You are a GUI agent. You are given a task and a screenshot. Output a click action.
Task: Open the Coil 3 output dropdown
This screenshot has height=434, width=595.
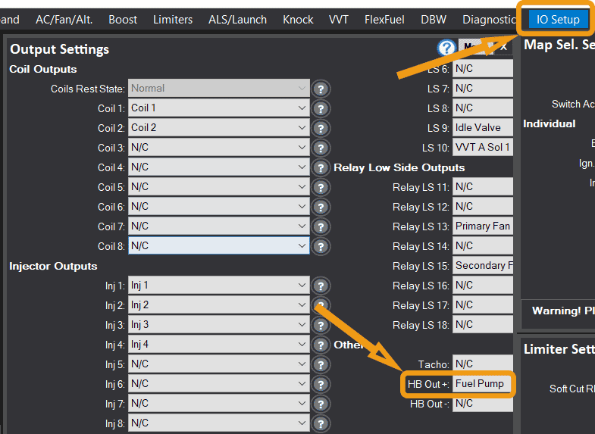pos(219,148)
